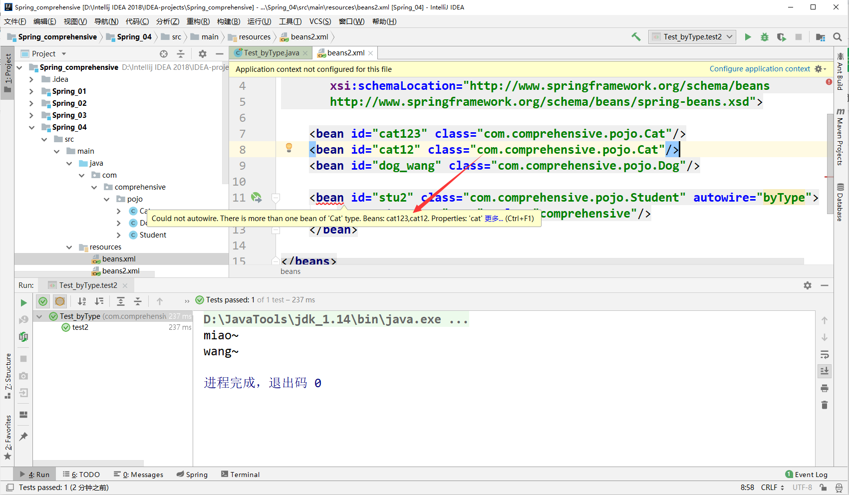Toggle soft-wrap in console output

825,354
